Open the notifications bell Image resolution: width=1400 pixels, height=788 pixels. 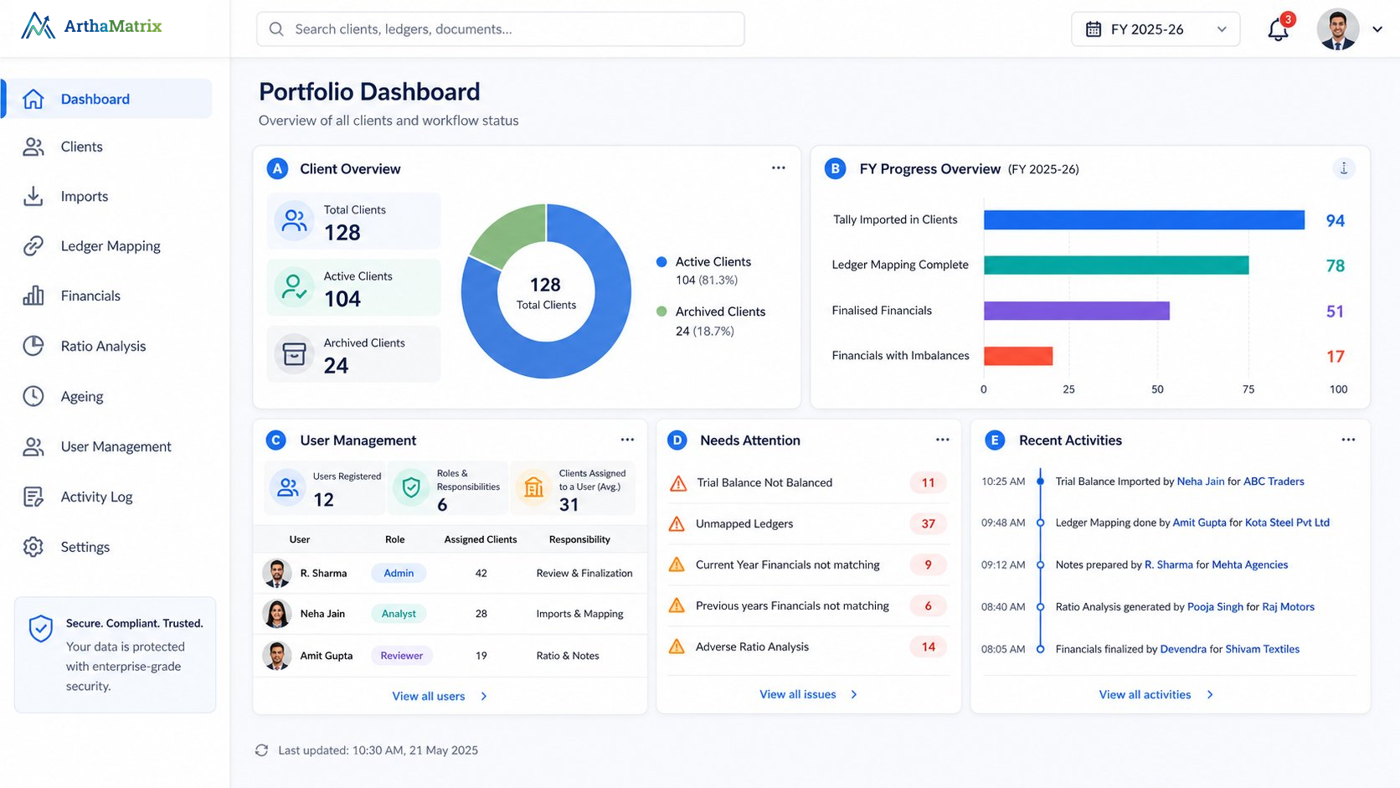1278,30
